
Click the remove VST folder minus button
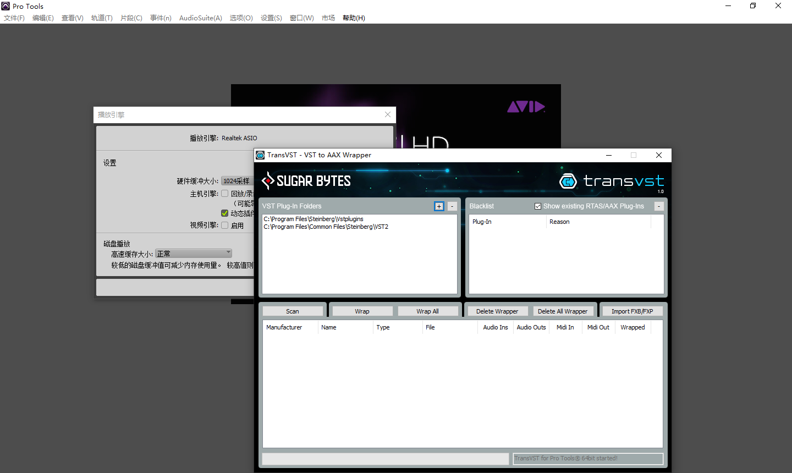click(452, 206)
